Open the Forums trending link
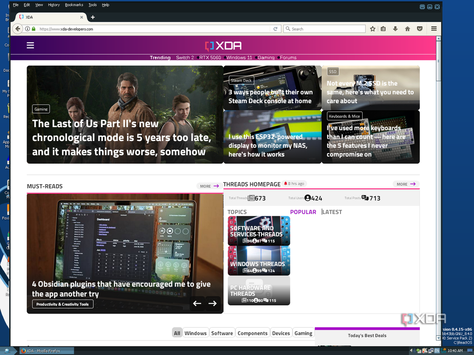This screenshot has width=474, height=355. [x=288, y=57]
